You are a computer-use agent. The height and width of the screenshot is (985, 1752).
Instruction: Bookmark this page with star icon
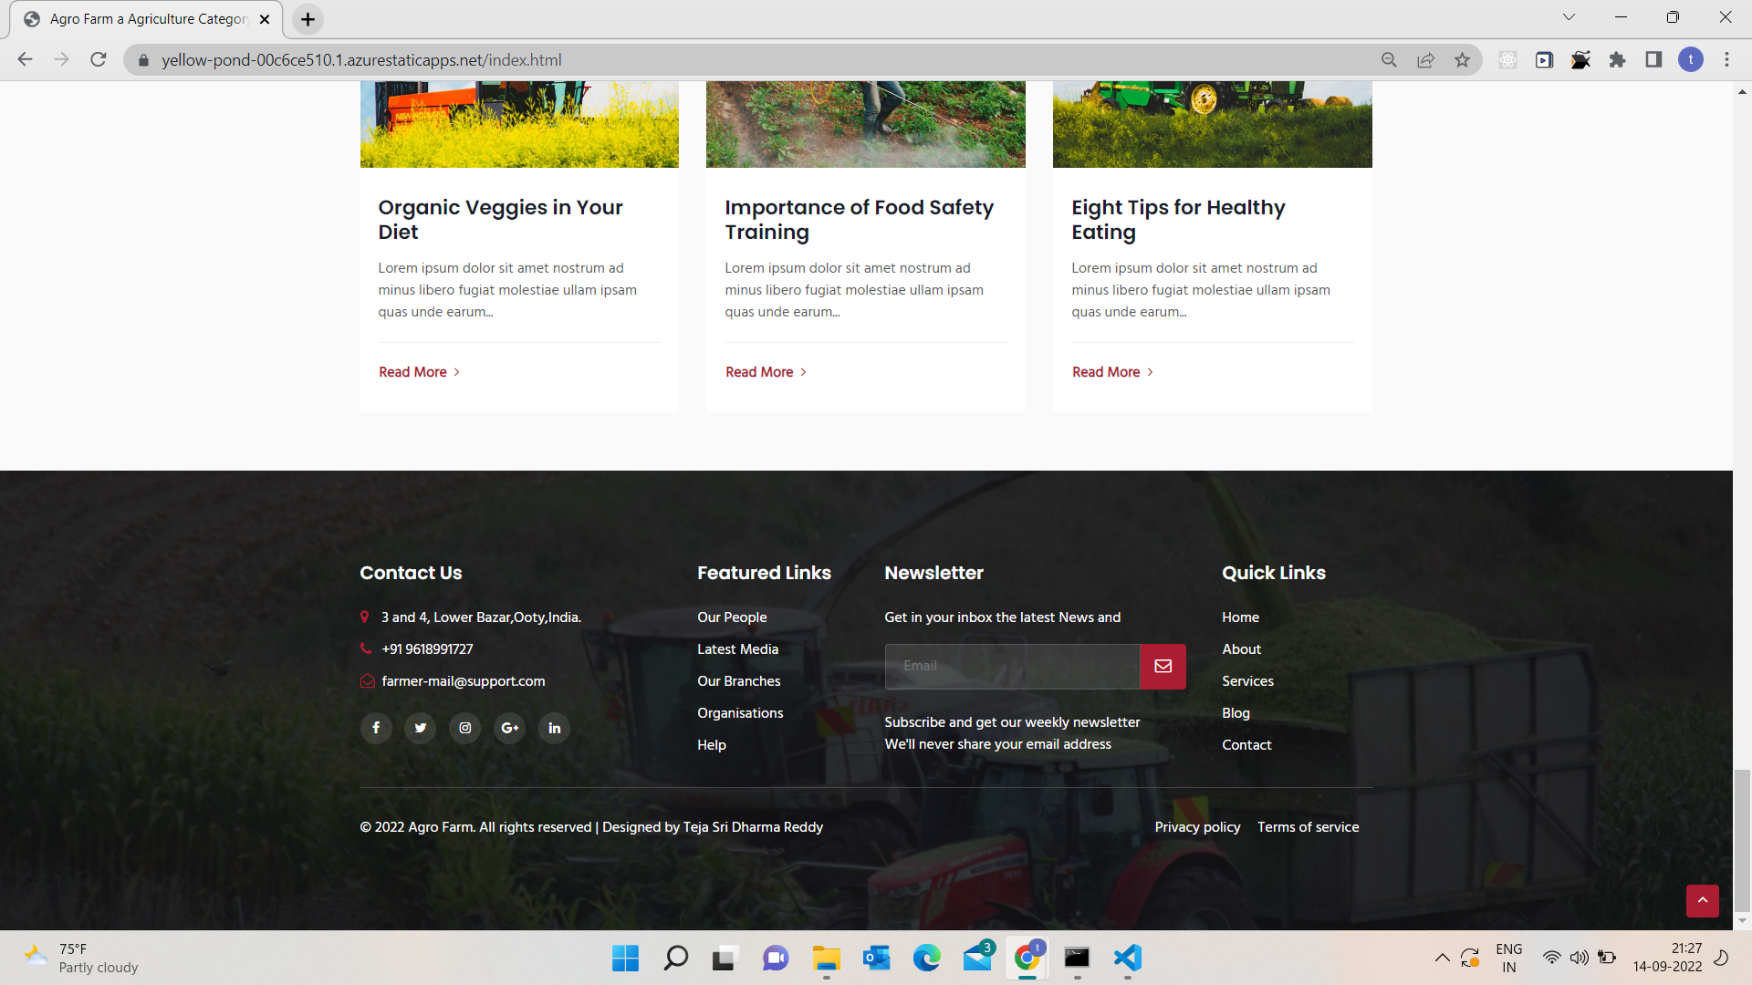click(x=1462, y=59)
